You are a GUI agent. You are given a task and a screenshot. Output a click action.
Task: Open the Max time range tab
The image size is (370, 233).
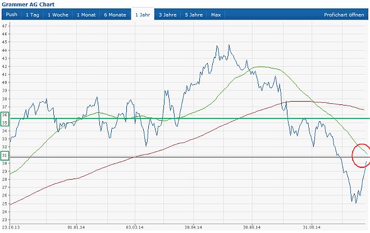click(x=216, y=14)
